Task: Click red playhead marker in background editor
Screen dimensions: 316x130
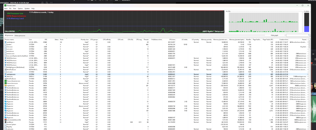Action: pyautogui.click(x=312, y=64)
